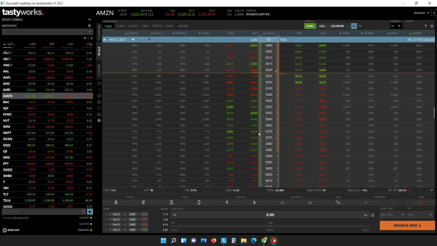Roll expirations to earlier time
Screen dimensions: 437x246
pyautogui.click(x=282, y=203)
